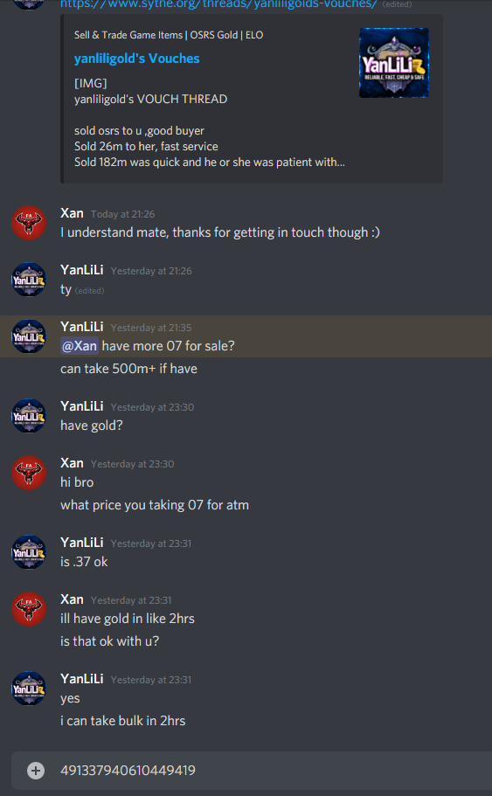Click the Xan username above 'hi bro'
This screenshot has height=796, width=492.
click(x=72, y=463)
